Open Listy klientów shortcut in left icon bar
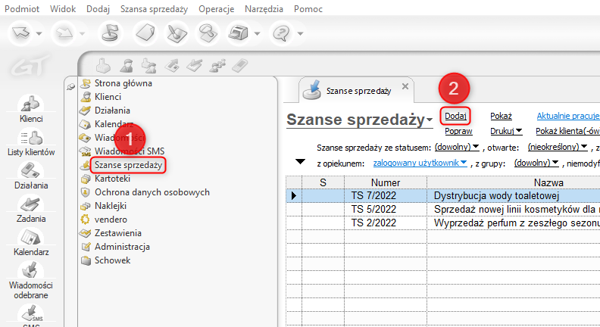600x327 pixels. (31, 142)
